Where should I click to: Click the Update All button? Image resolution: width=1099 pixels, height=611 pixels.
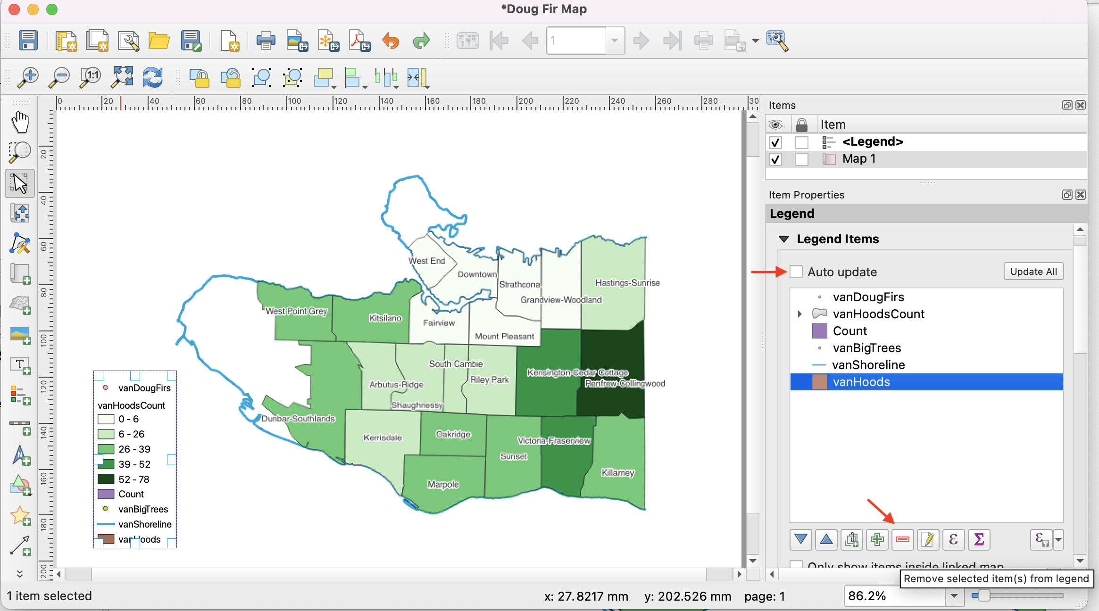[x=1033, y=272]
